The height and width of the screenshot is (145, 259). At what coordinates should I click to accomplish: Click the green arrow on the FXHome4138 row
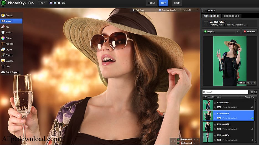252,118
